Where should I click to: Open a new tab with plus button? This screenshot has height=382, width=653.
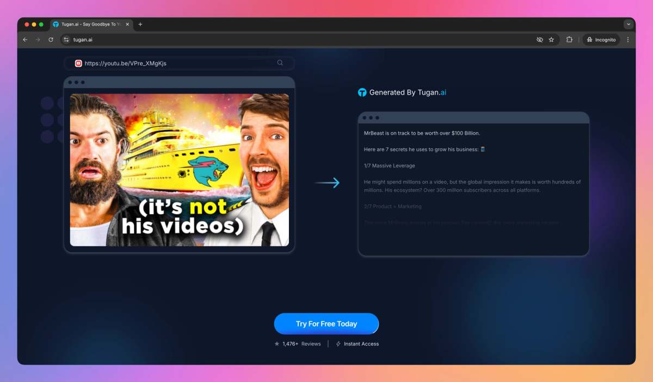[140, 24]
